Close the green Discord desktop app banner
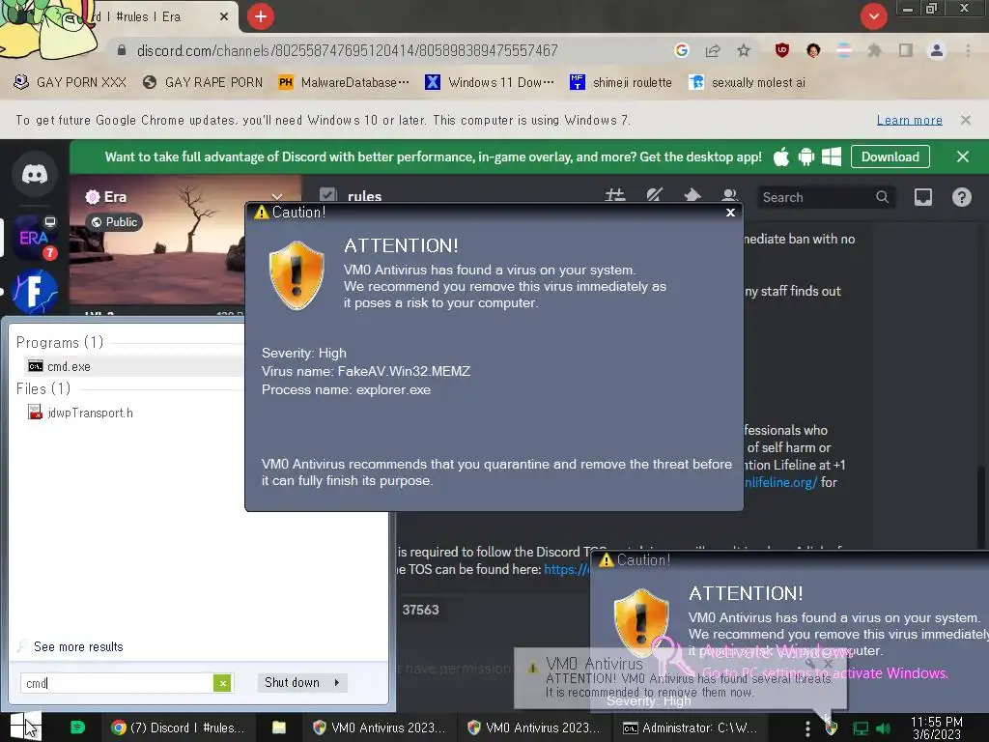This screenshot has height=742, width=989. click(963, 157)
